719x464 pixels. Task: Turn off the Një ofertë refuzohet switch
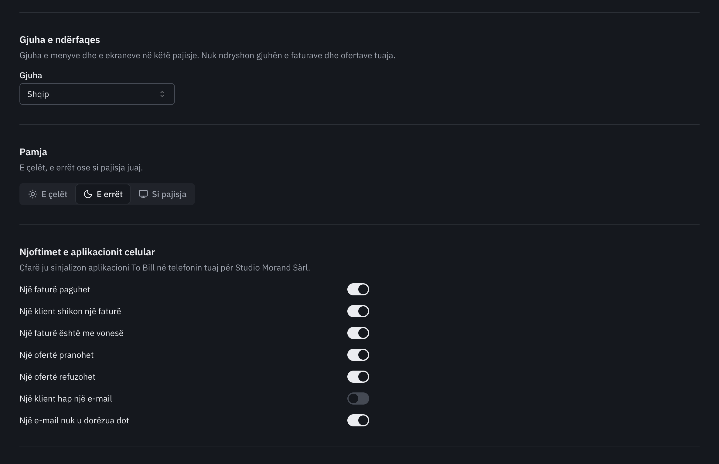[x=358, y=377]
